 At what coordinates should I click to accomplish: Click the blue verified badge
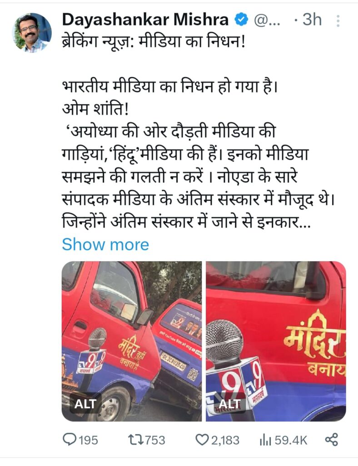pos(241,20)
